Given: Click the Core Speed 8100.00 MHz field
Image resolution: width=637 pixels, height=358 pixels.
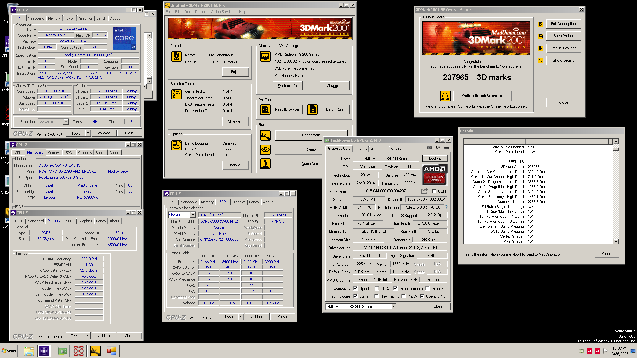Looking at the screenshot, I should [54, 91].
